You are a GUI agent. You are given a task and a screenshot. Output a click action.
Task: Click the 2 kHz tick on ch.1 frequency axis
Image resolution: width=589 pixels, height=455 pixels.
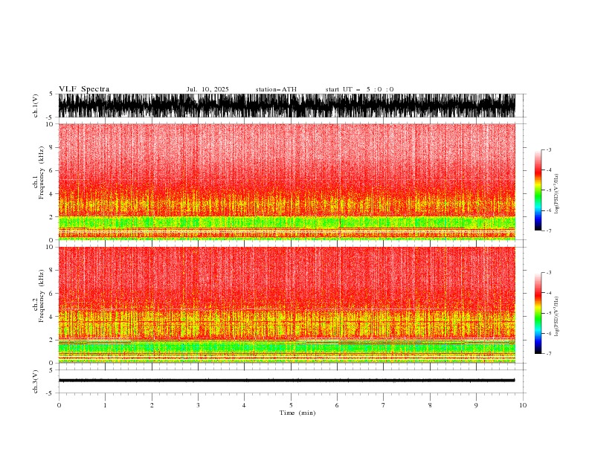(x=51, y=217)
